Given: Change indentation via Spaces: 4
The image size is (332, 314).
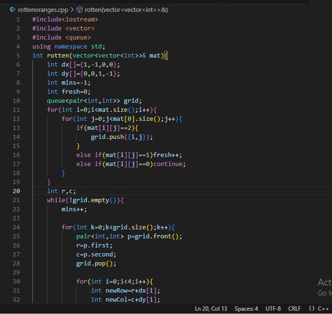Looking at the screenshot, I should tap(246, 308).
